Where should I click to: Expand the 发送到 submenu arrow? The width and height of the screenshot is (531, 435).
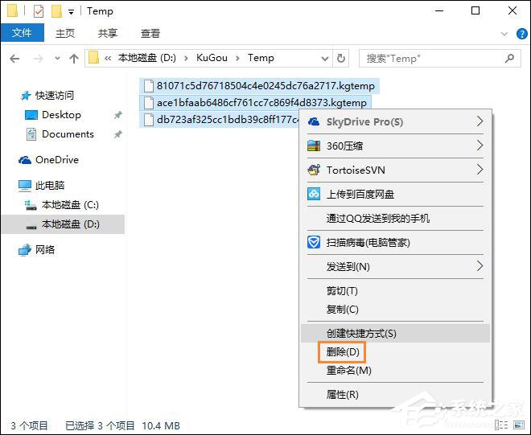pyautogui.click(x=480, y=266)
